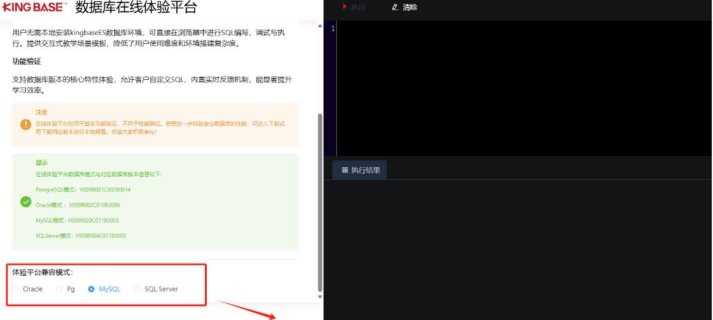The image size is (713, 320).
Task: Click the SQLServer模式 version line
Action: pyautogui.click(x=81, y=236)
